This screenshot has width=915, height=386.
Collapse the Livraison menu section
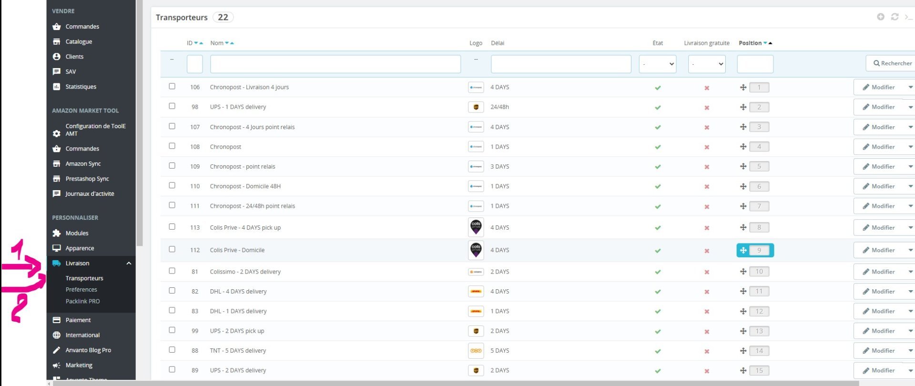(129, 264)
